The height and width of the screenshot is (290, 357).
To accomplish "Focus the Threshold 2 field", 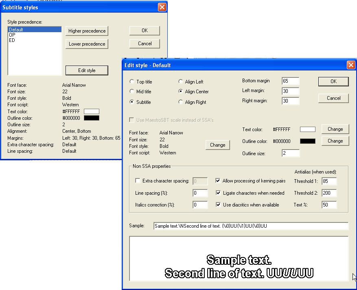I will tap(329, 193).
